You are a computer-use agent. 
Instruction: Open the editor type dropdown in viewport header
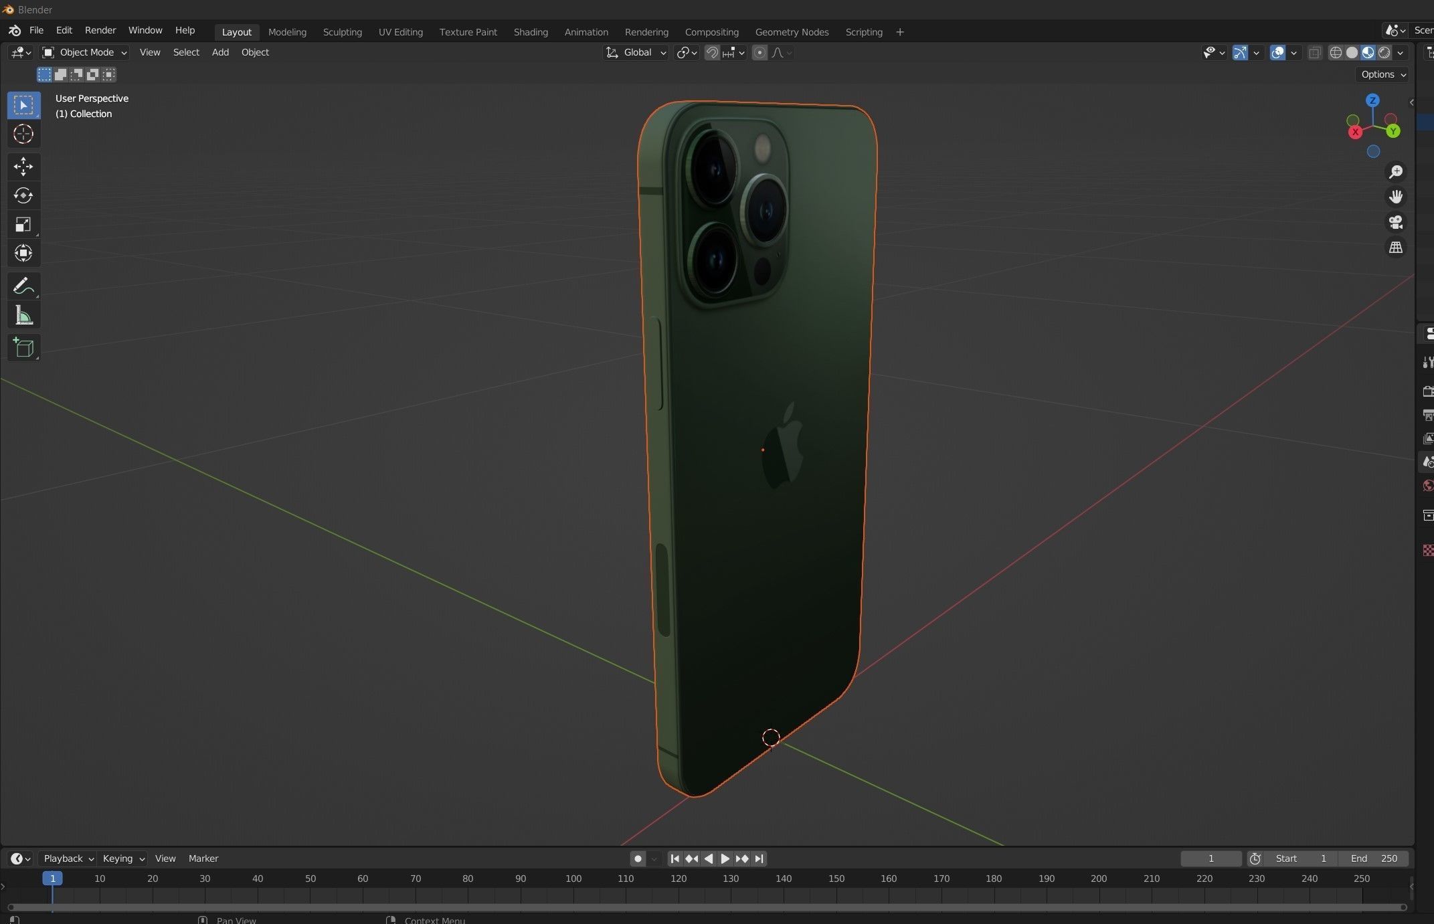coord(21,52)
